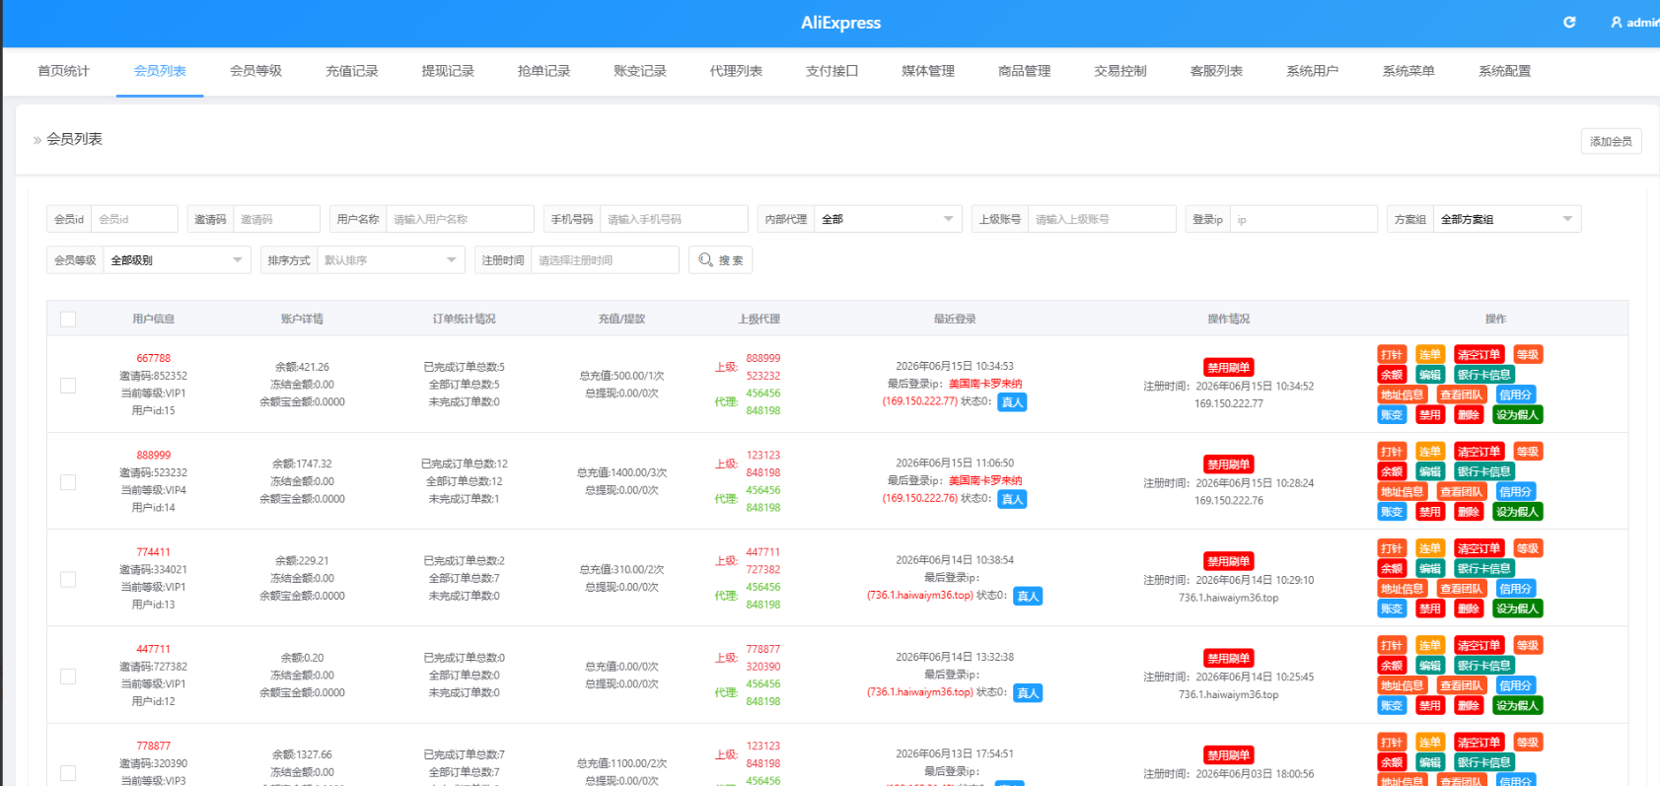The width and height of the screenshot is (1660, 786).
Task: Click the 登录ip input field
Action: 1303,219
